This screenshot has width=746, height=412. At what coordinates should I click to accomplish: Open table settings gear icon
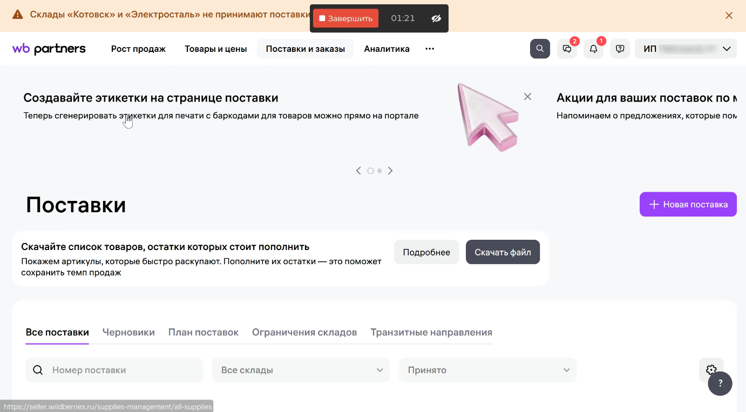coord(711,370)
